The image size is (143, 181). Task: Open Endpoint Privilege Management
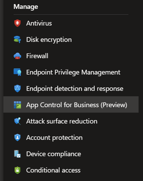click(73, 72)
